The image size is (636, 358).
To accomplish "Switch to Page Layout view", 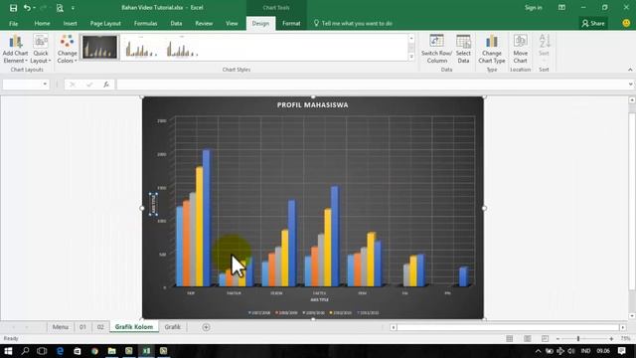I will pyautogui.click(x=528, y=338).
